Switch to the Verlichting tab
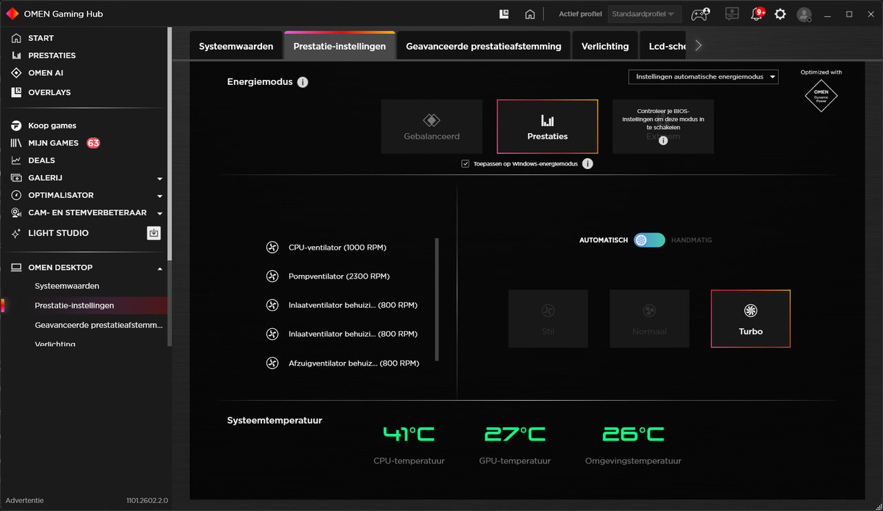Viewport: 883px width, 511px height. click(x=605, y=46)
